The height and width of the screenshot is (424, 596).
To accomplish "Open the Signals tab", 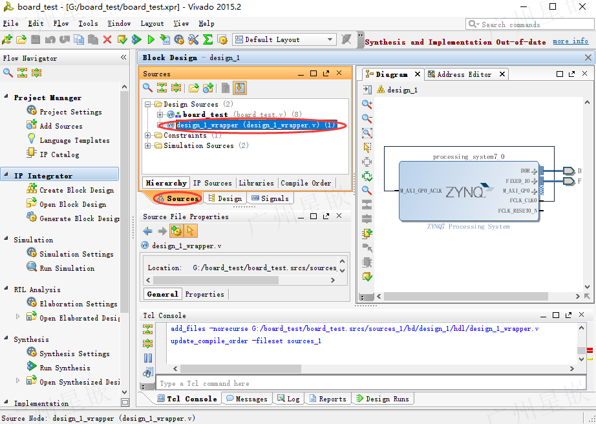I will pos(270,198).
